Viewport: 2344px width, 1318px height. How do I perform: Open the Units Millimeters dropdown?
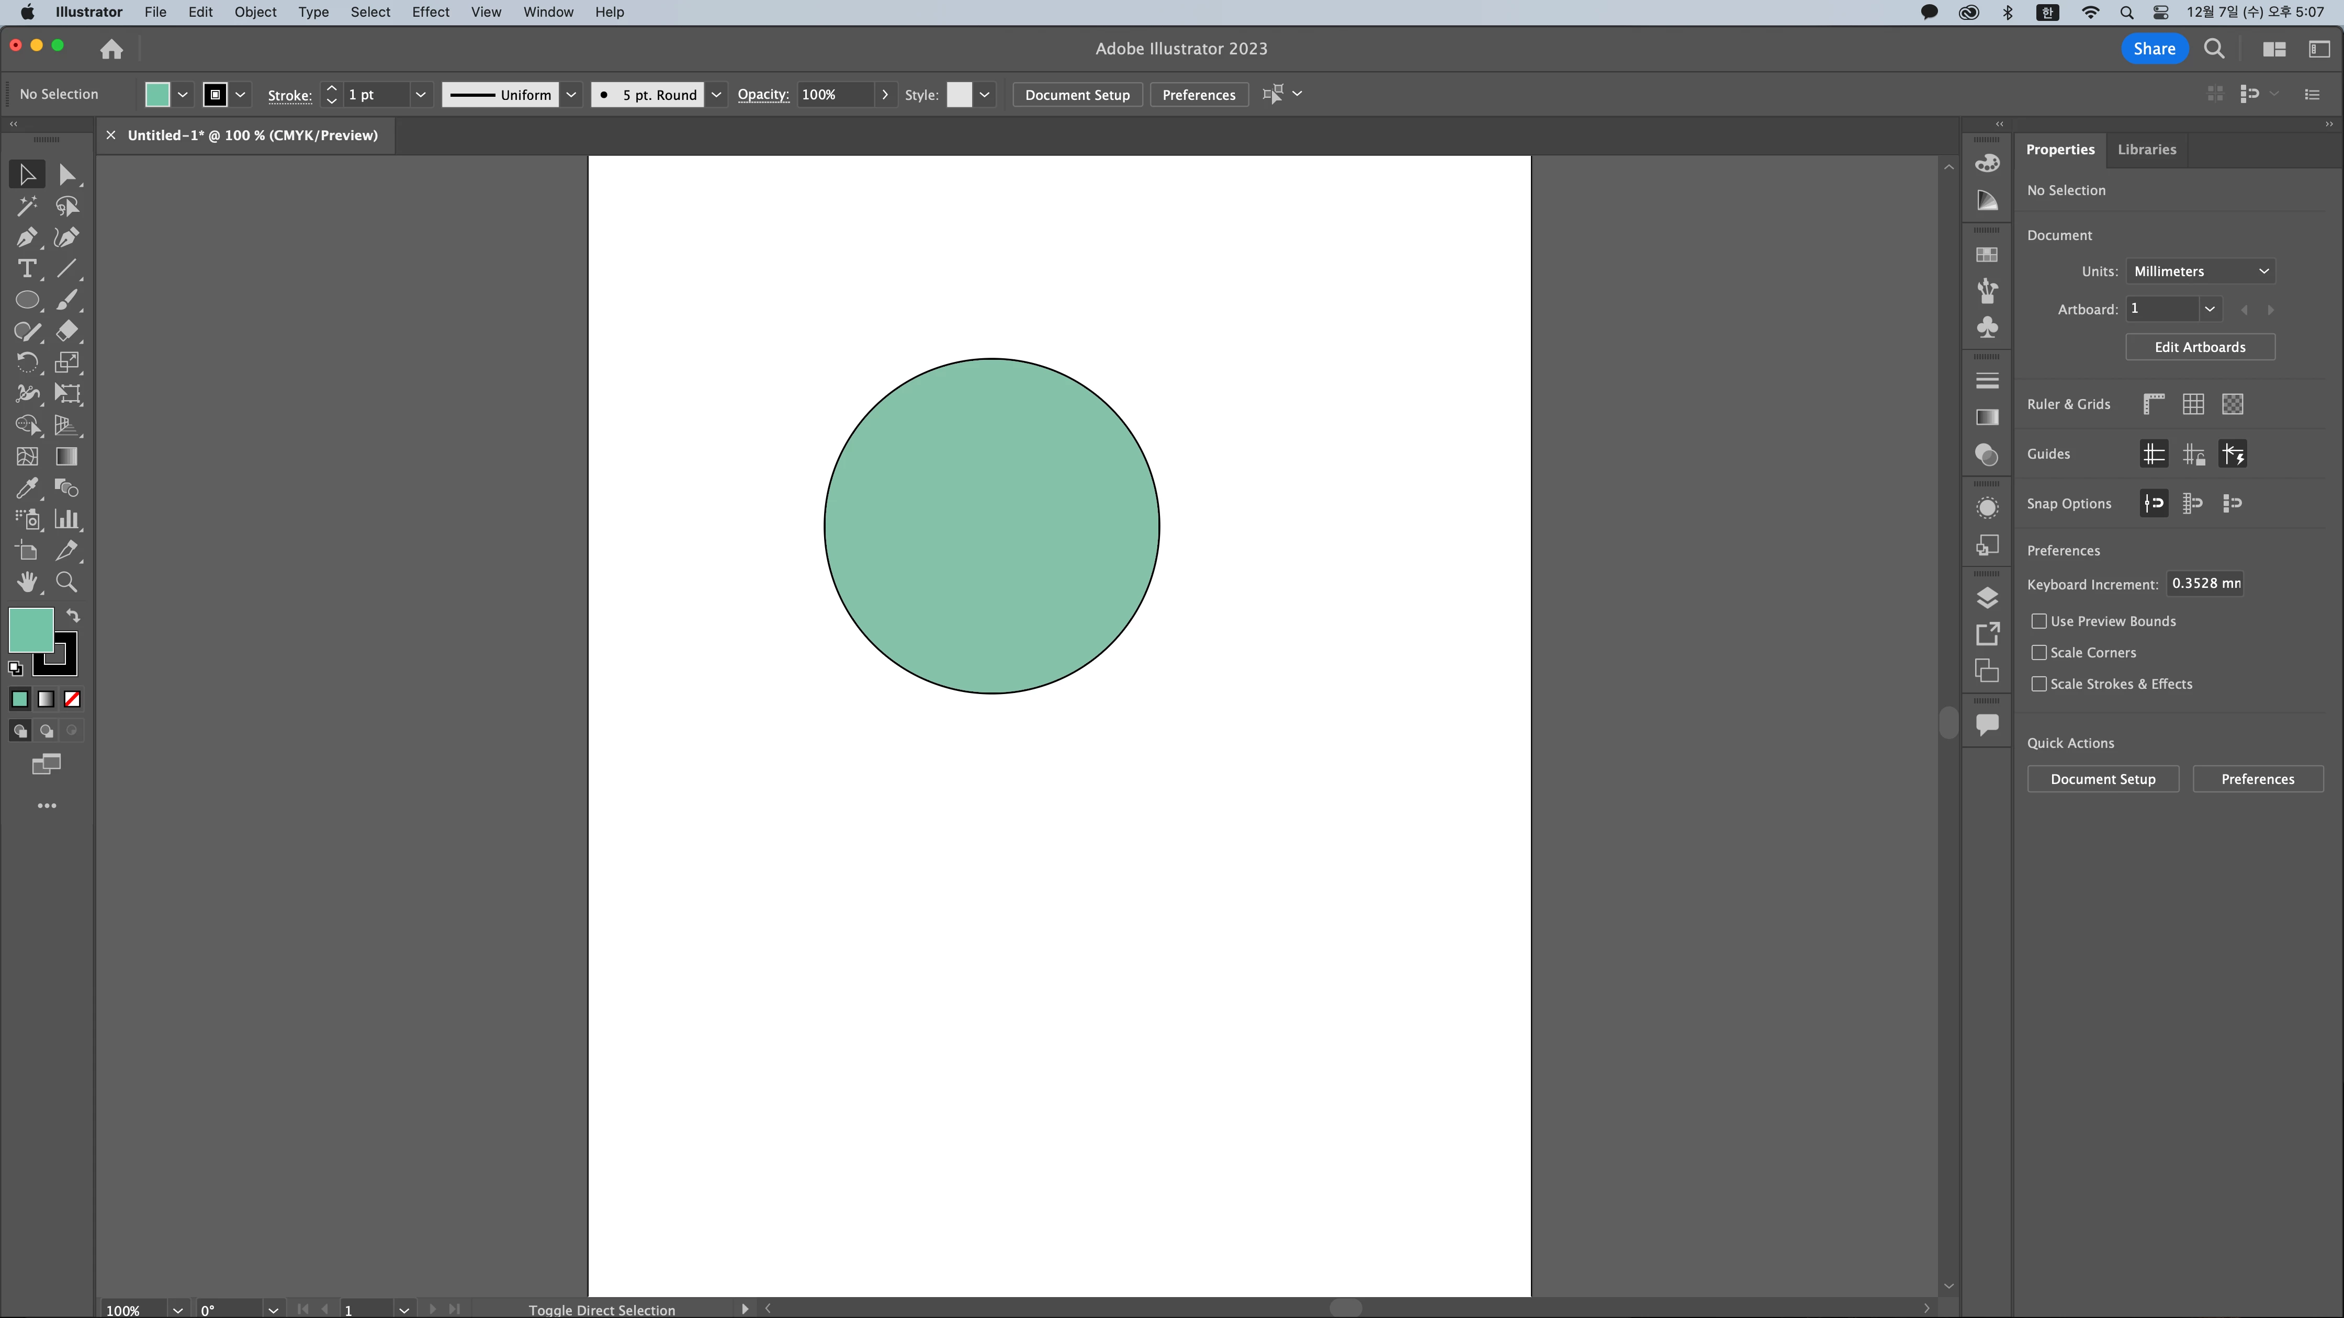pos(2199,271)
